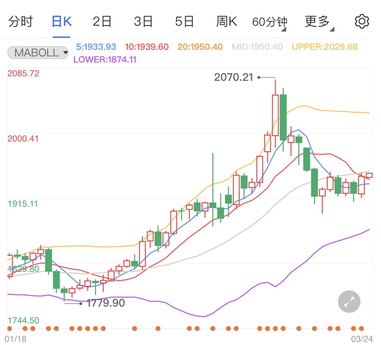Click the UPPER band value 2026.68
The width and height of the screenshot is (381, 345).
(x=325, y=47)
